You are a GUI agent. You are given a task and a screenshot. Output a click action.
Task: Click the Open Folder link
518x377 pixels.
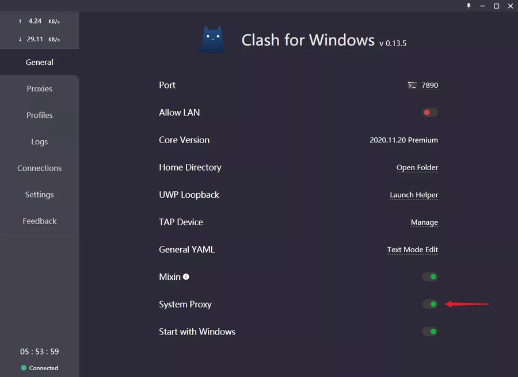tap(417, 167)
